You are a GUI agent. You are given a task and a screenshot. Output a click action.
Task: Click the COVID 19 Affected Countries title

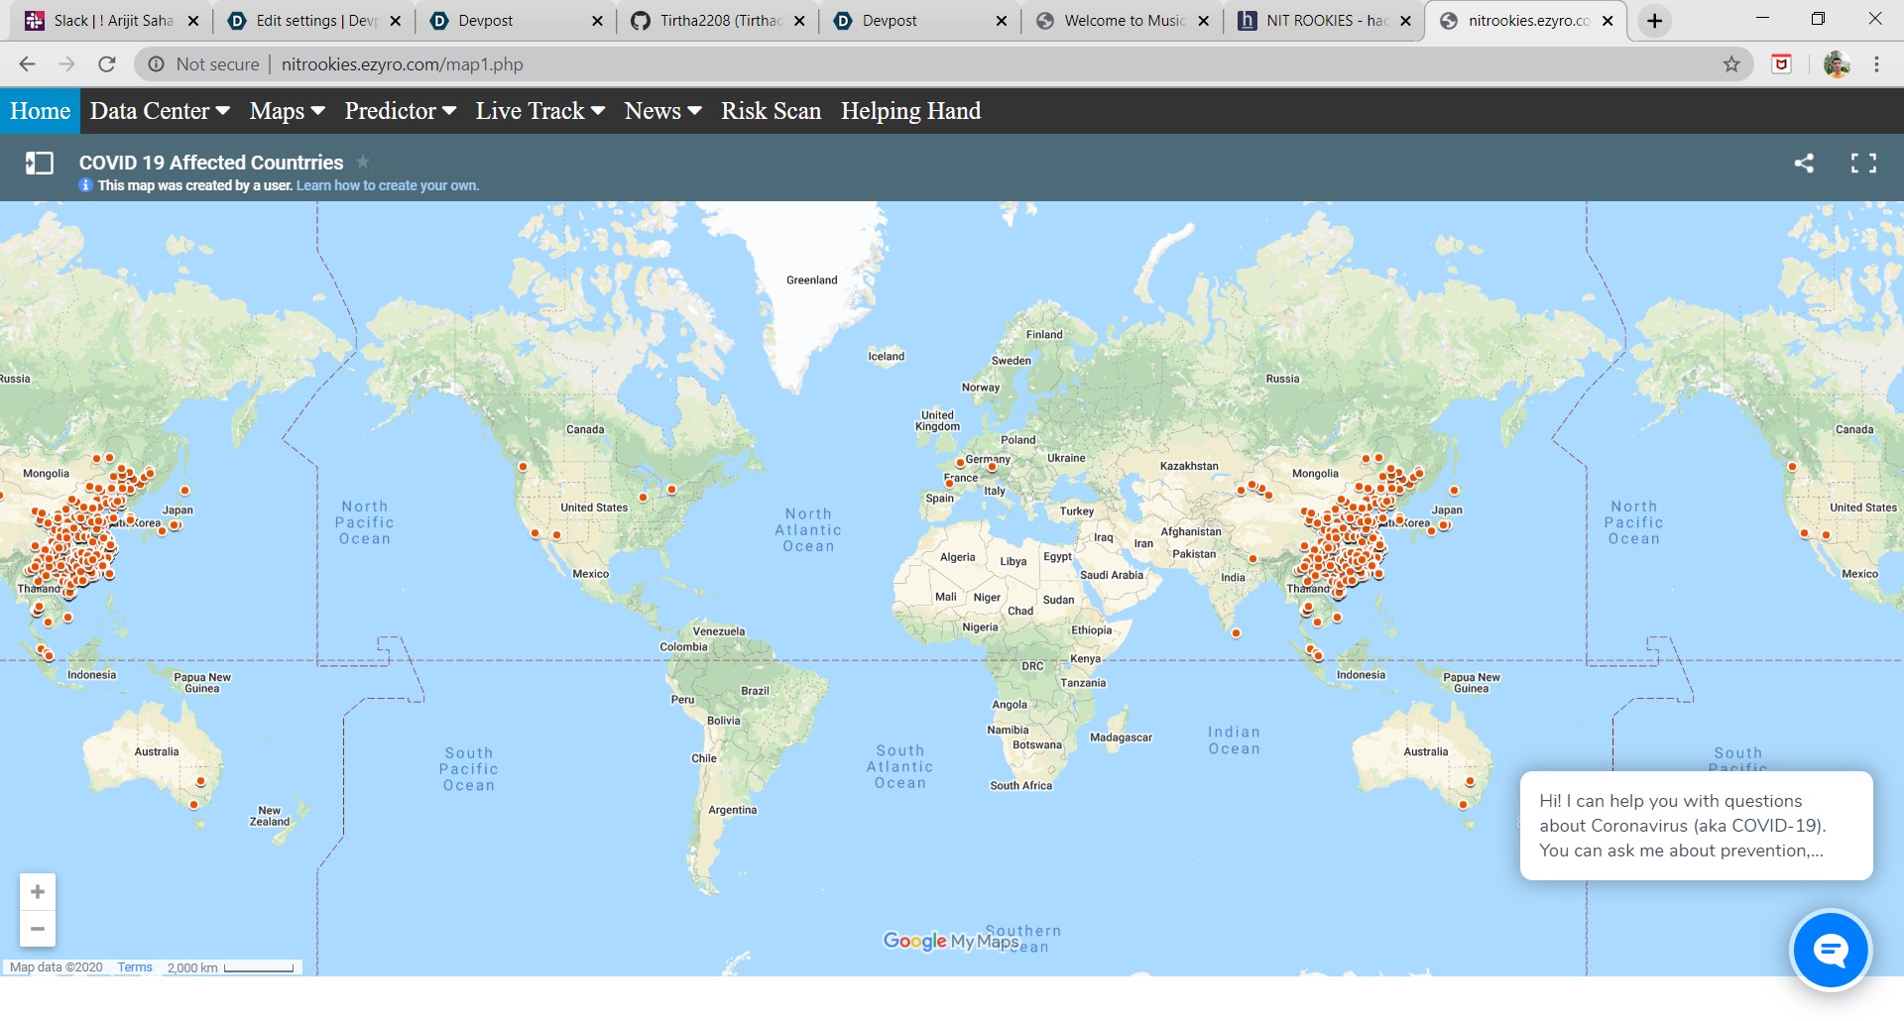[x=211, y=163]
